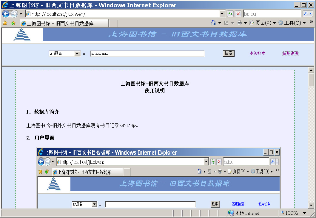Image resolution: width=316 pixels, height=218 pixels.
Task: Click the green Refresh icon
Action: pos(230,14)
